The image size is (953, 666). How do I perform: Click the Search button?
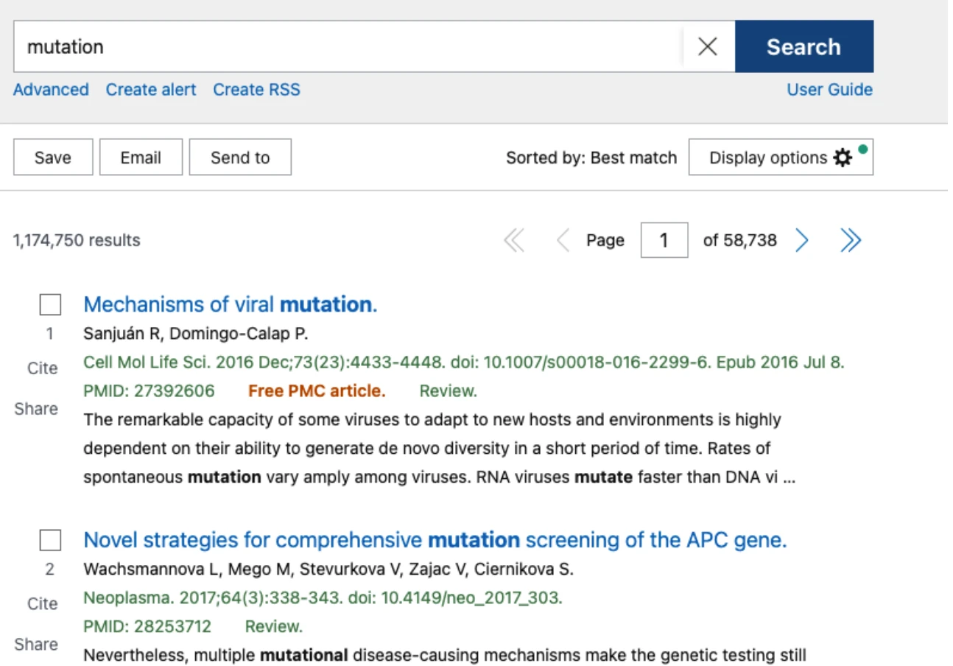click(804, 46)
